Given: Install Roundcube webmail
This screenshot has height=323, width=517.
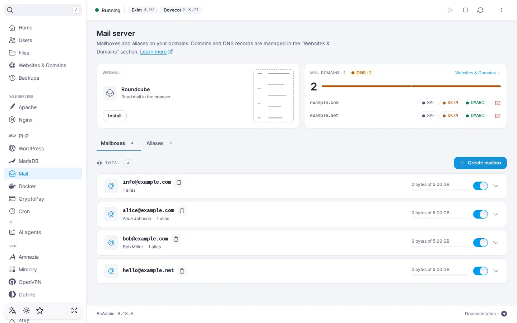Looking at the screenshot, I should 115,116.
